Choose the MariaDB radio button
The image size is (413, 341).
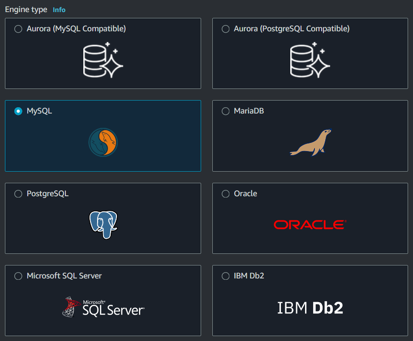(225, 111)
